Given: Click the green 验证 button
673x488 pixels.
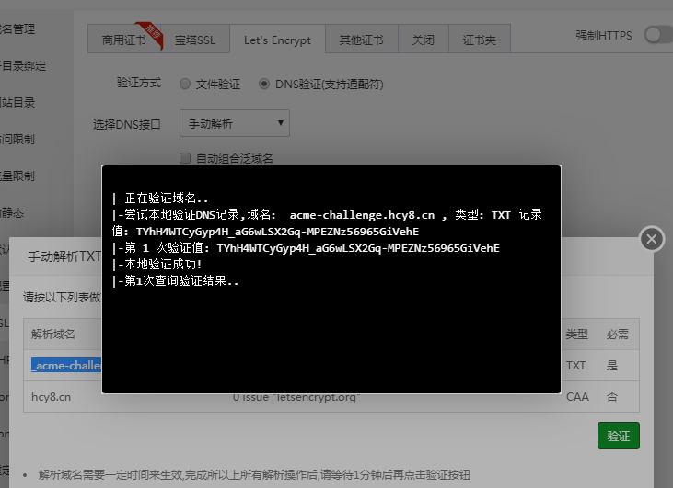Looking at the screenshot, I should (619, 436).
